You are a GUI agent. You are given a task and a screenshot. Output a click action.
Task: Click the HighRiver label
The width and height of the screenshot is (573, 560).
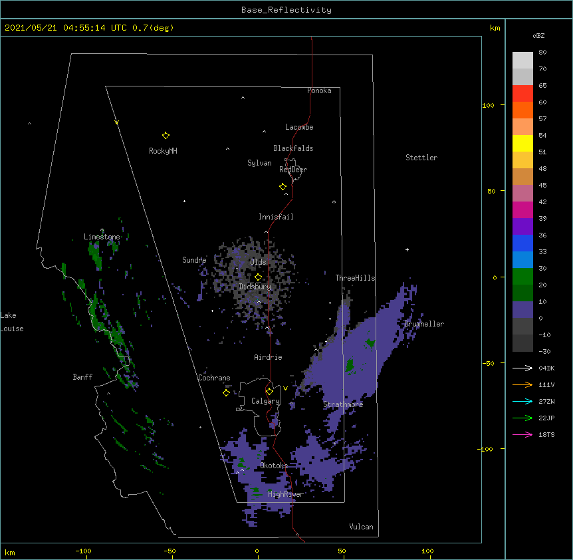coord(286,494)
